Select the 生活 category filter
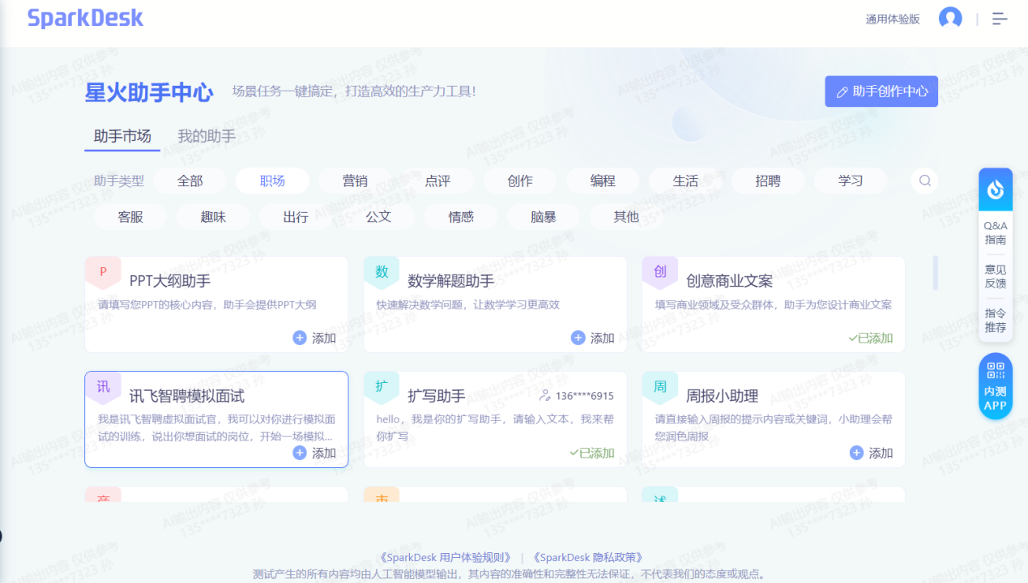The height and width of the screenshot is (583, 1028). tap(685, 181)
